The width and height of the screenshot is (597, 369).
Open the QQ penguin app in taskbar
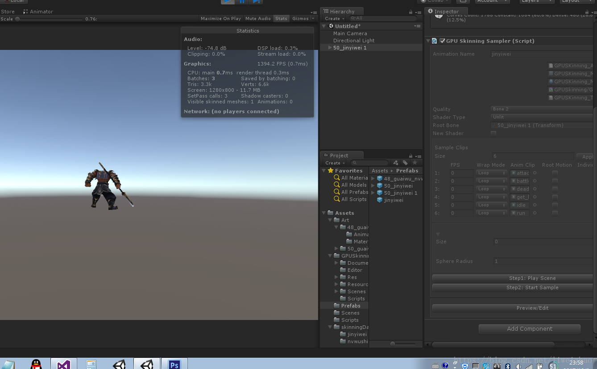coord(37,364)
